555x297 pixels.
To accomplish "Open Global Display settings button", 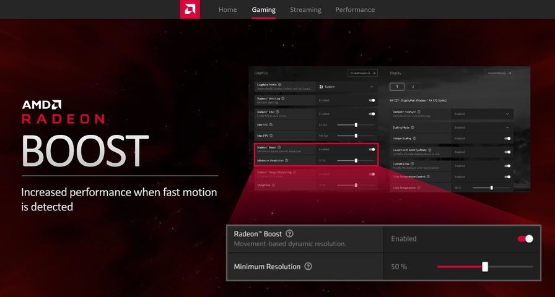I will pyautogui.click(x=499, y=73).
